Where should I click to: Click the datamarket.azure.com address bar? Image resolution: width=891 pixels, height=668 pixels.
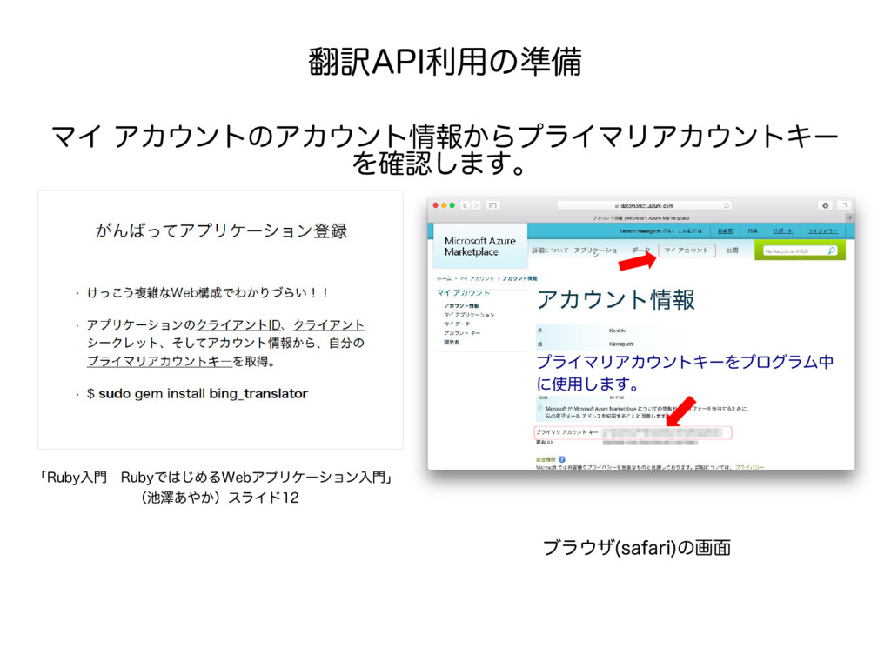(644, 205)
